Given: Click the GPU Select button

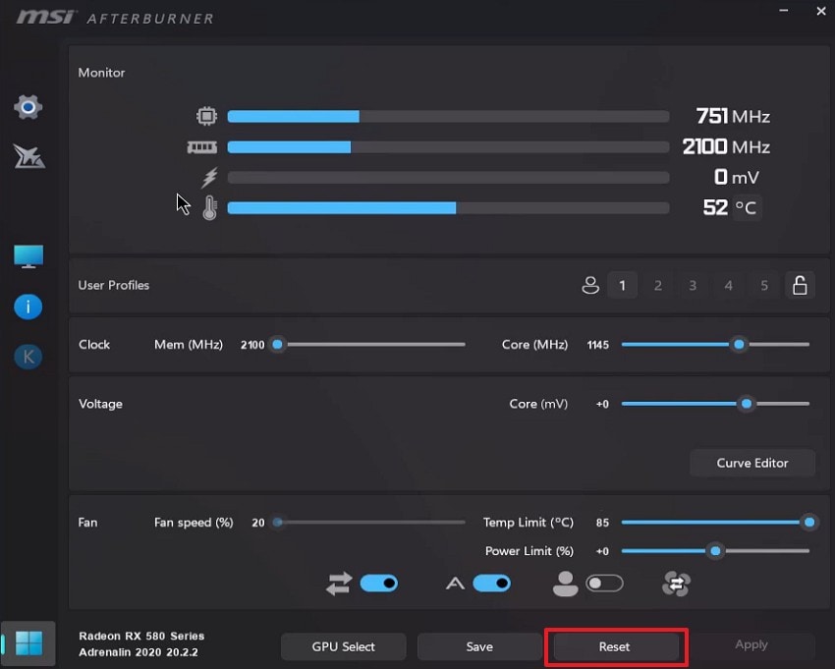Looking at the screenshot, I should tap(344, 646).
